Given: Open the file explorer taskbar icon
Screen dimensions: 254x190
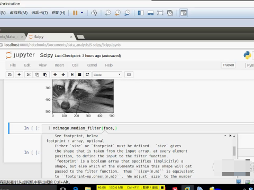Looking at the screenshot, I should click(x=88, y=188).
